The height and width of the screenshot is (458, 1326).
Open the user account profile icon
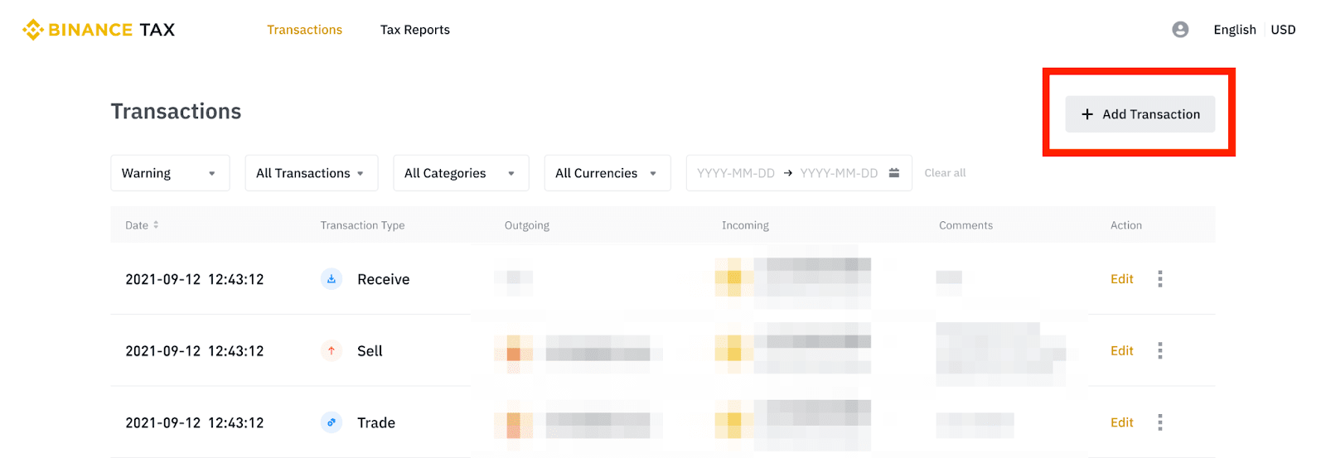(x=1180, y=30)
